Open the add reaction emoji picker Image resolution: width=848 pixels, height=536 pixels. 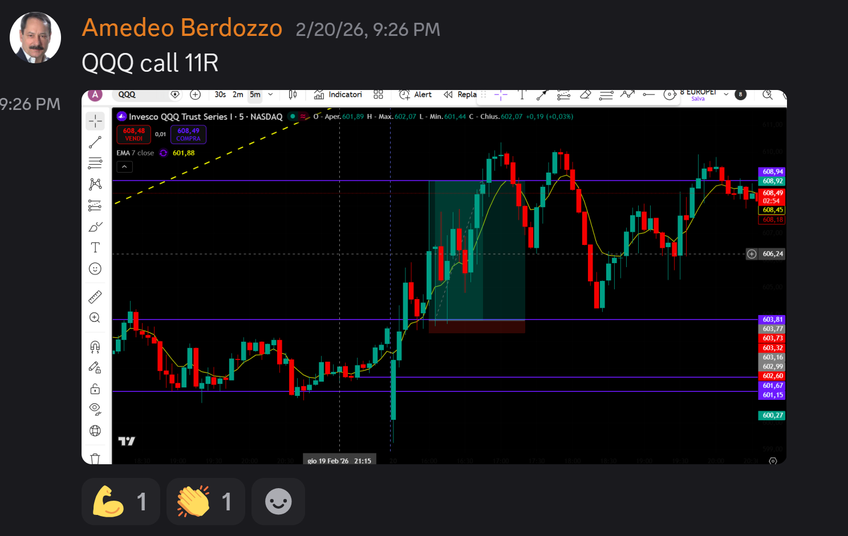click(278, 501)
